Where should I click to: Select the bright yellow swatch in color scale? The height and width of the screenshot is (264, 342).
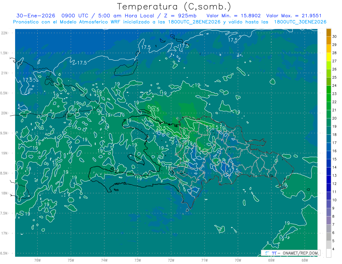tap(329, 57)
